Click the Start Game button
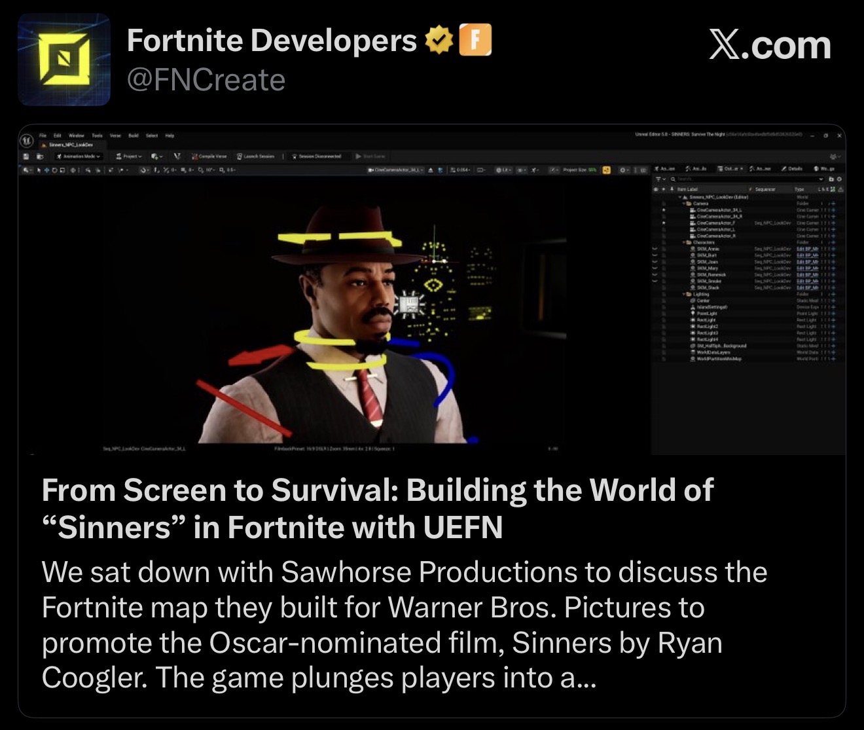Image resolution: width=864 pixels, height=730 pixels. click(x=370, y=156)
